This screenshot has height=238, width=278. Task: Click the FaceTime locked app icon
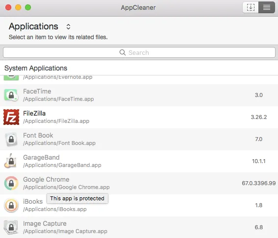pyautogui.click(x=11, y=95)
